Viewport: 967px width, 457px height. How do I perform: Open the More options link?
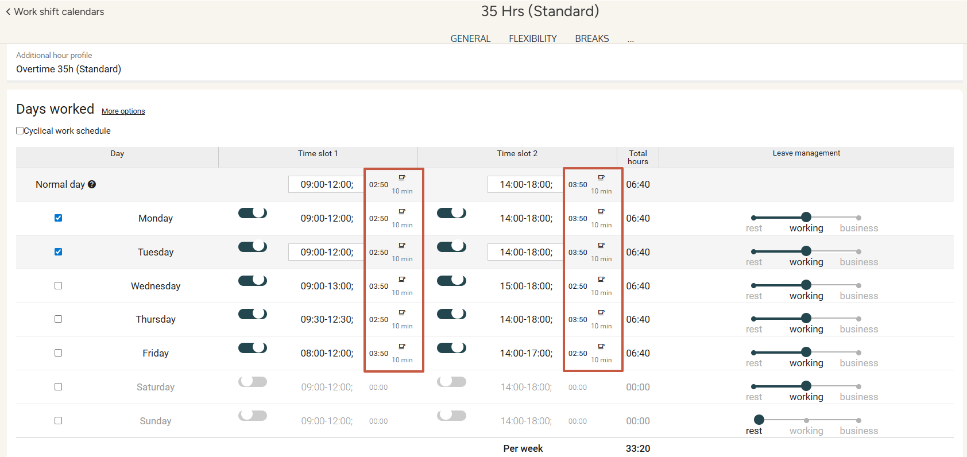pyautogui.click(x=123, y=111)
